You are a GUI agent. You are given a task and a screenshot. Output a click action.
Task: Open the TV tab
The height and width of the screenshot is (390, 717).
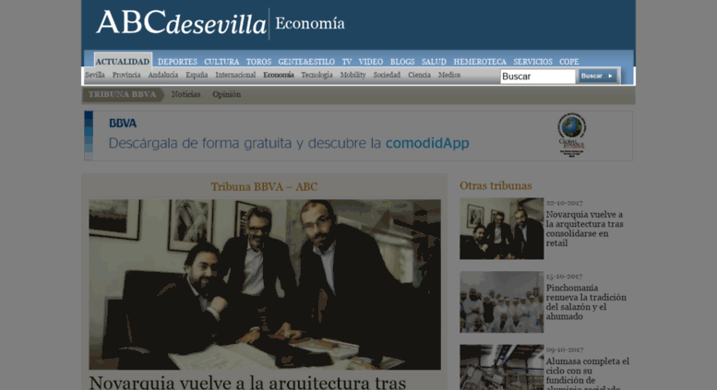click(x=347, y=62)
